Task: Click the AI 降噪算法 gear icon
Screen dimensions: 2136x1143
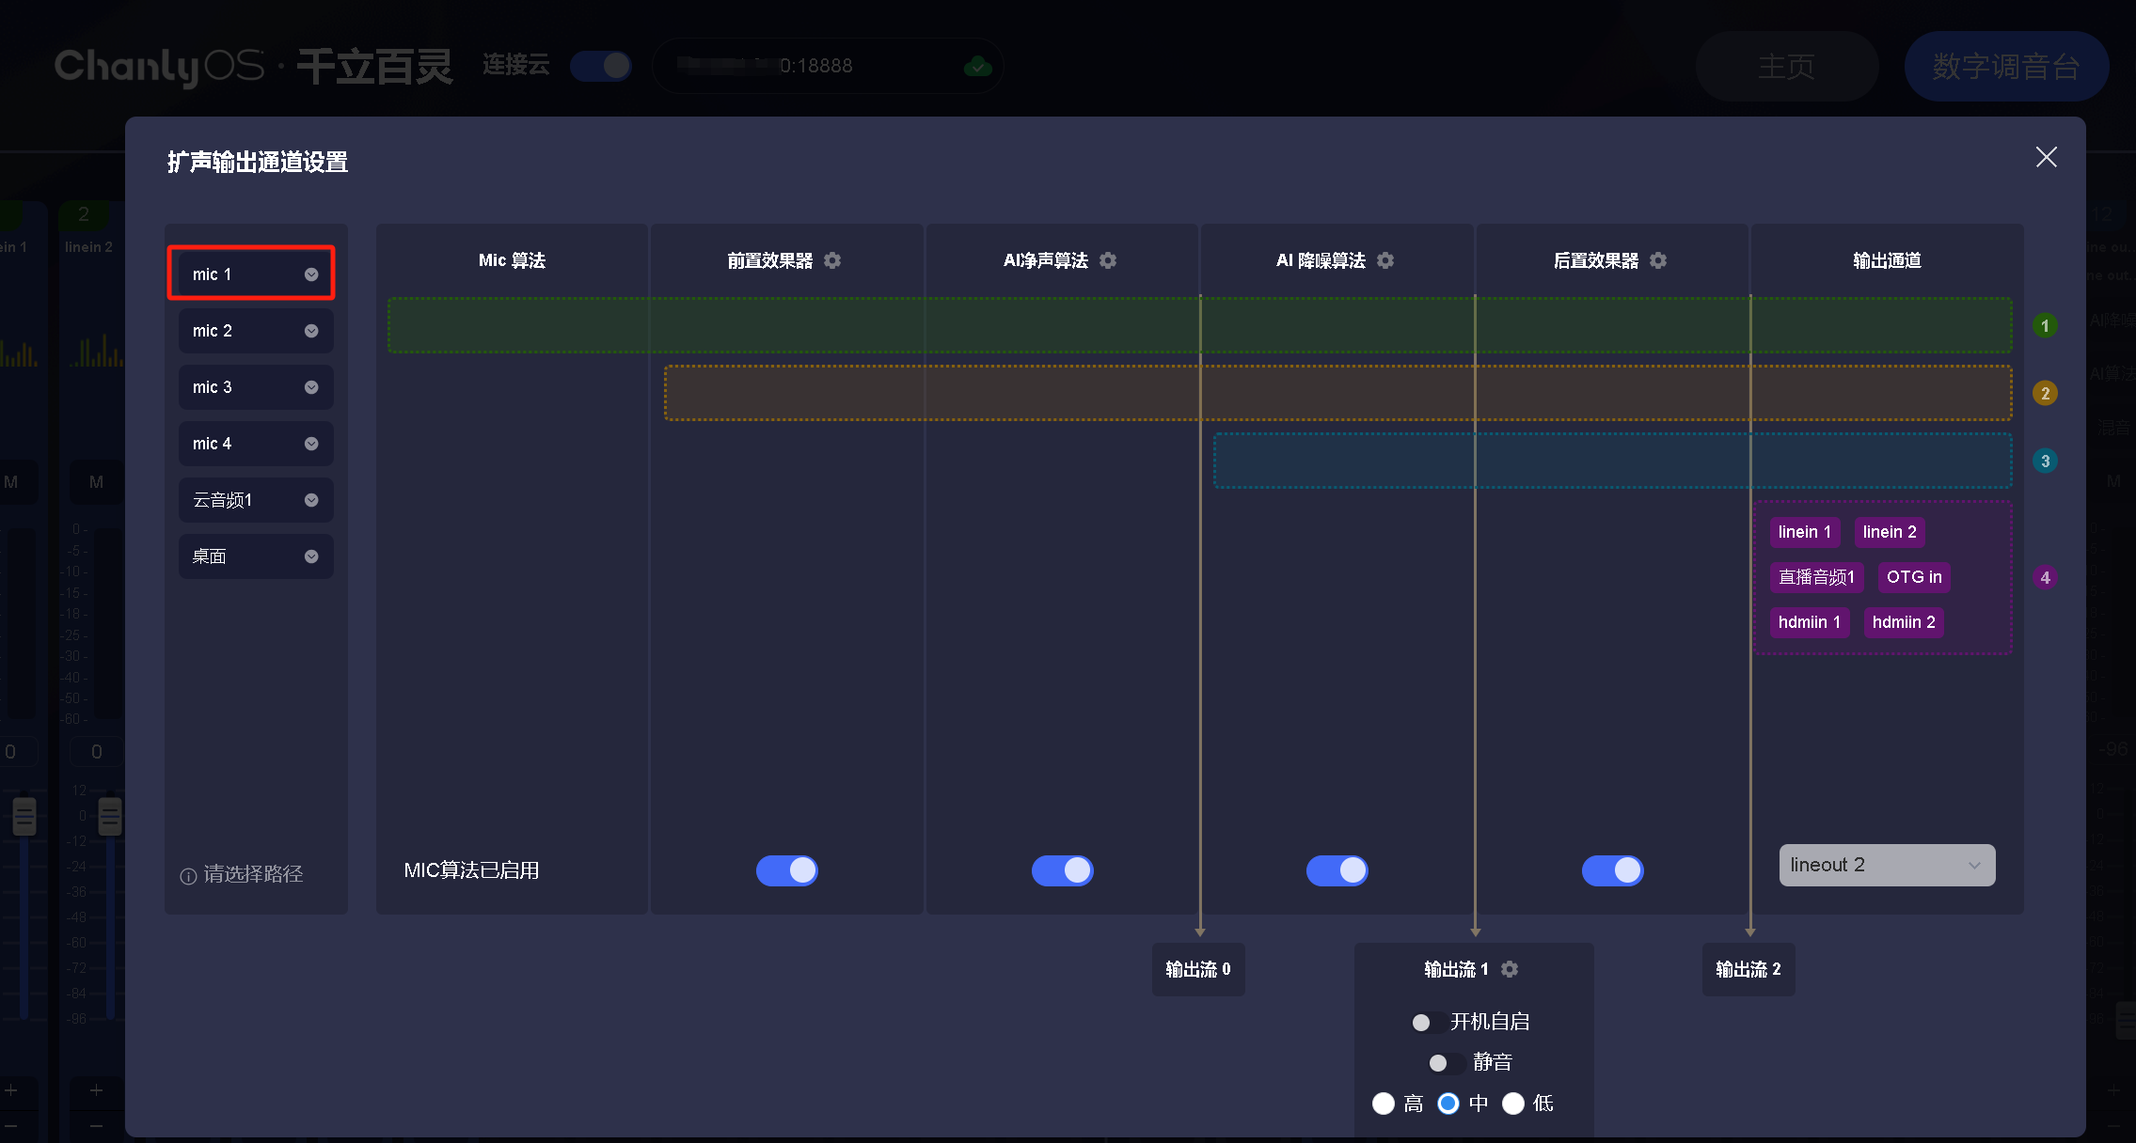Action: point(1385,260)
